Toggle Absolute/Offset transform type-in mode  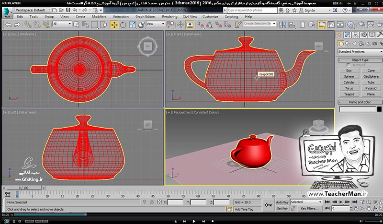(159, 202)
